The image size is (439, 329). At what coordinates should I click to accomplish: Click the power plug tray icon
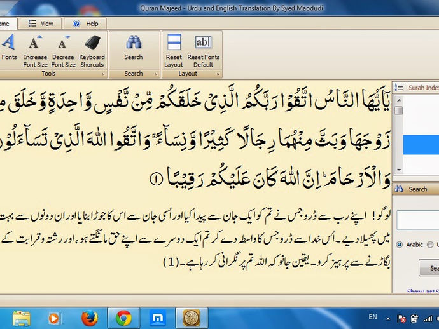tap(414, 319)
